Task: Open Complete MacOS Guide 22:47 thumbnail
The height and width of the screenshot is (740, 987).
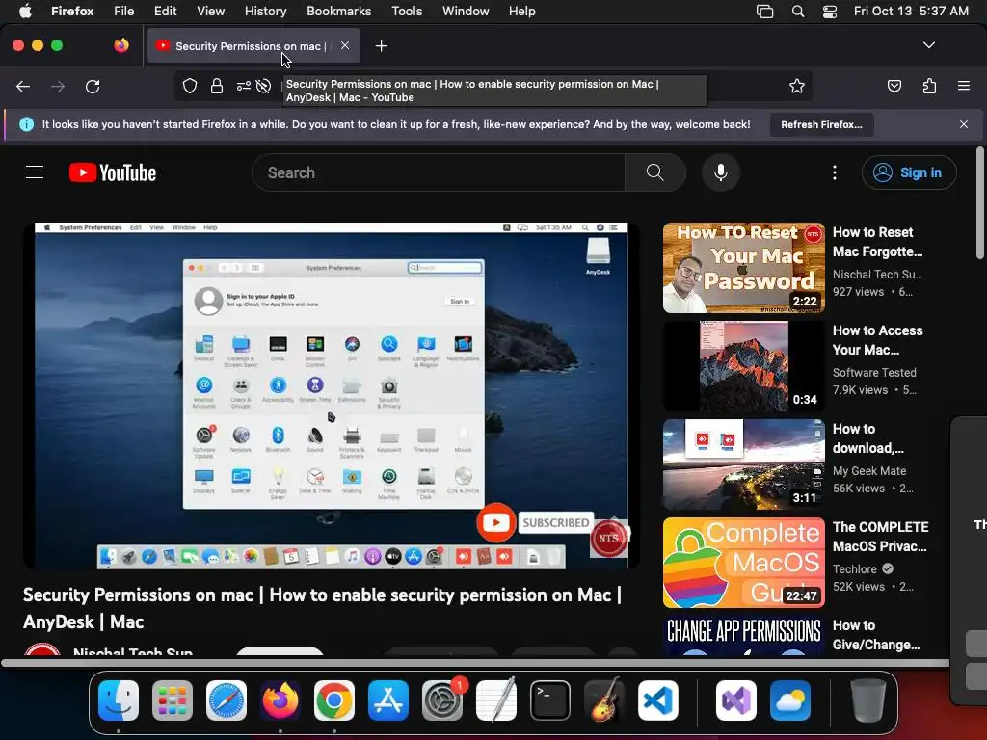Action: 743,563
